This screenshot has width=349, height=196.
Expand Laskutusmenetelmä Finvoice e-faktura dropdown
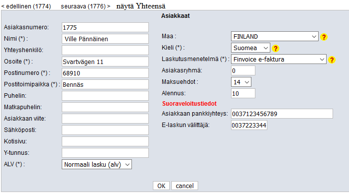(x=279, y=59)
